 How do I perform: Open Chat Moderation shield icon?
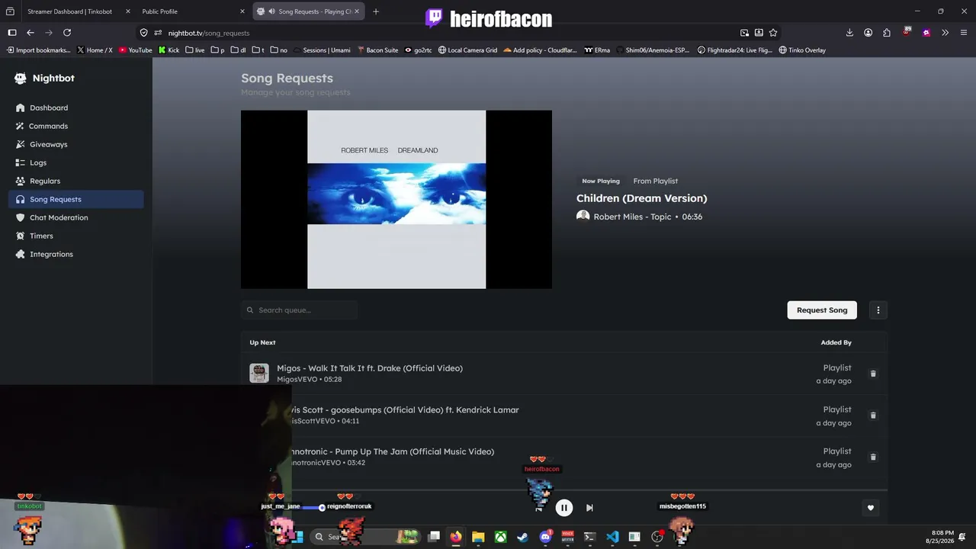coord(20,217)
